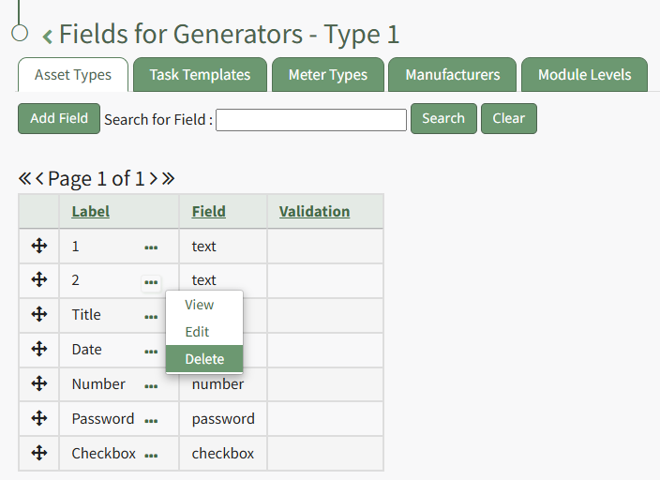This screenshot has width=660, height=480.
Task: Go back using the arrow beside the page title
Action: pyautogui.click(x=47, y=37)
